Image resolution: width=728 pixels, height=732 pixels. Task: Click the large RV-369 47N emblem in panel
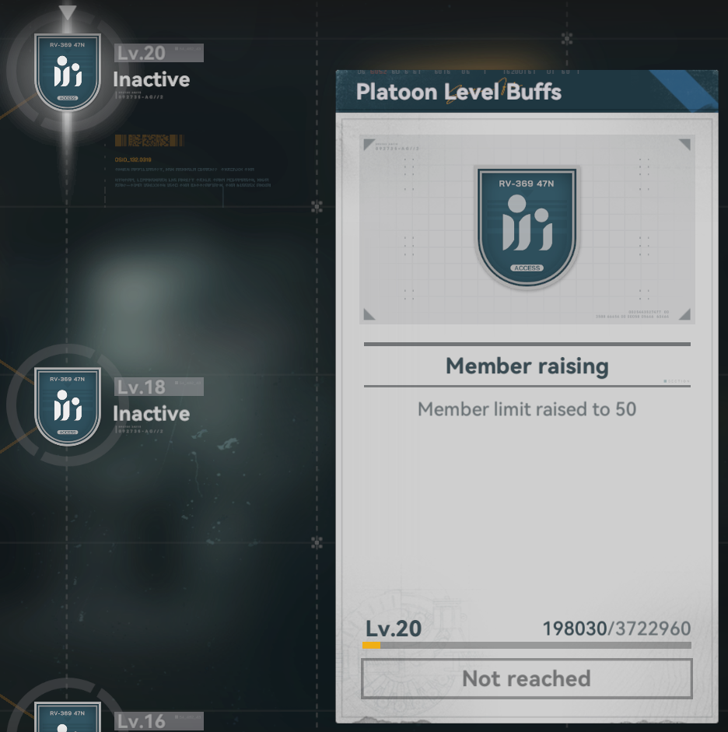(527, 228)
